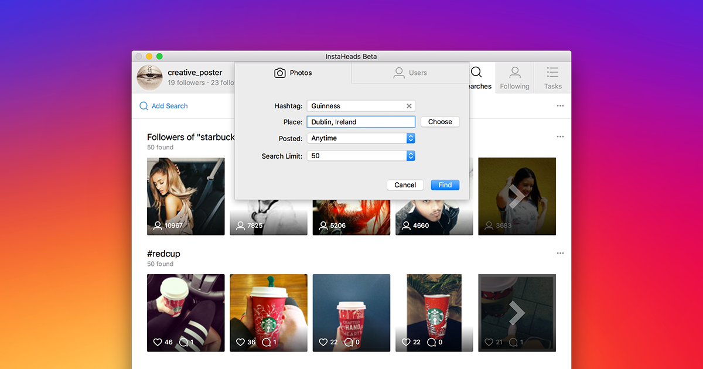Show more results for starbucks followers
The image size is (703, 369).
tap(517, 196)
